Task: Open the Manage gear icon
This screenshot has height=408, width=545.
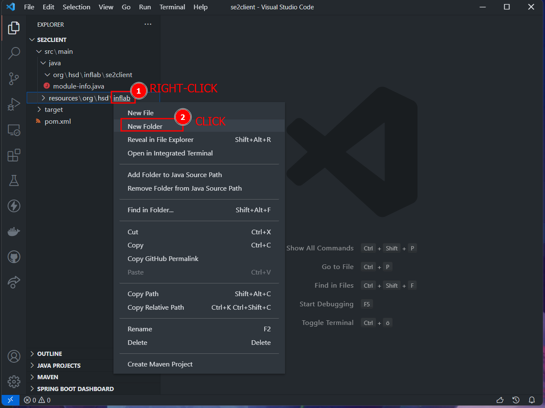Action: pos(14,382)
